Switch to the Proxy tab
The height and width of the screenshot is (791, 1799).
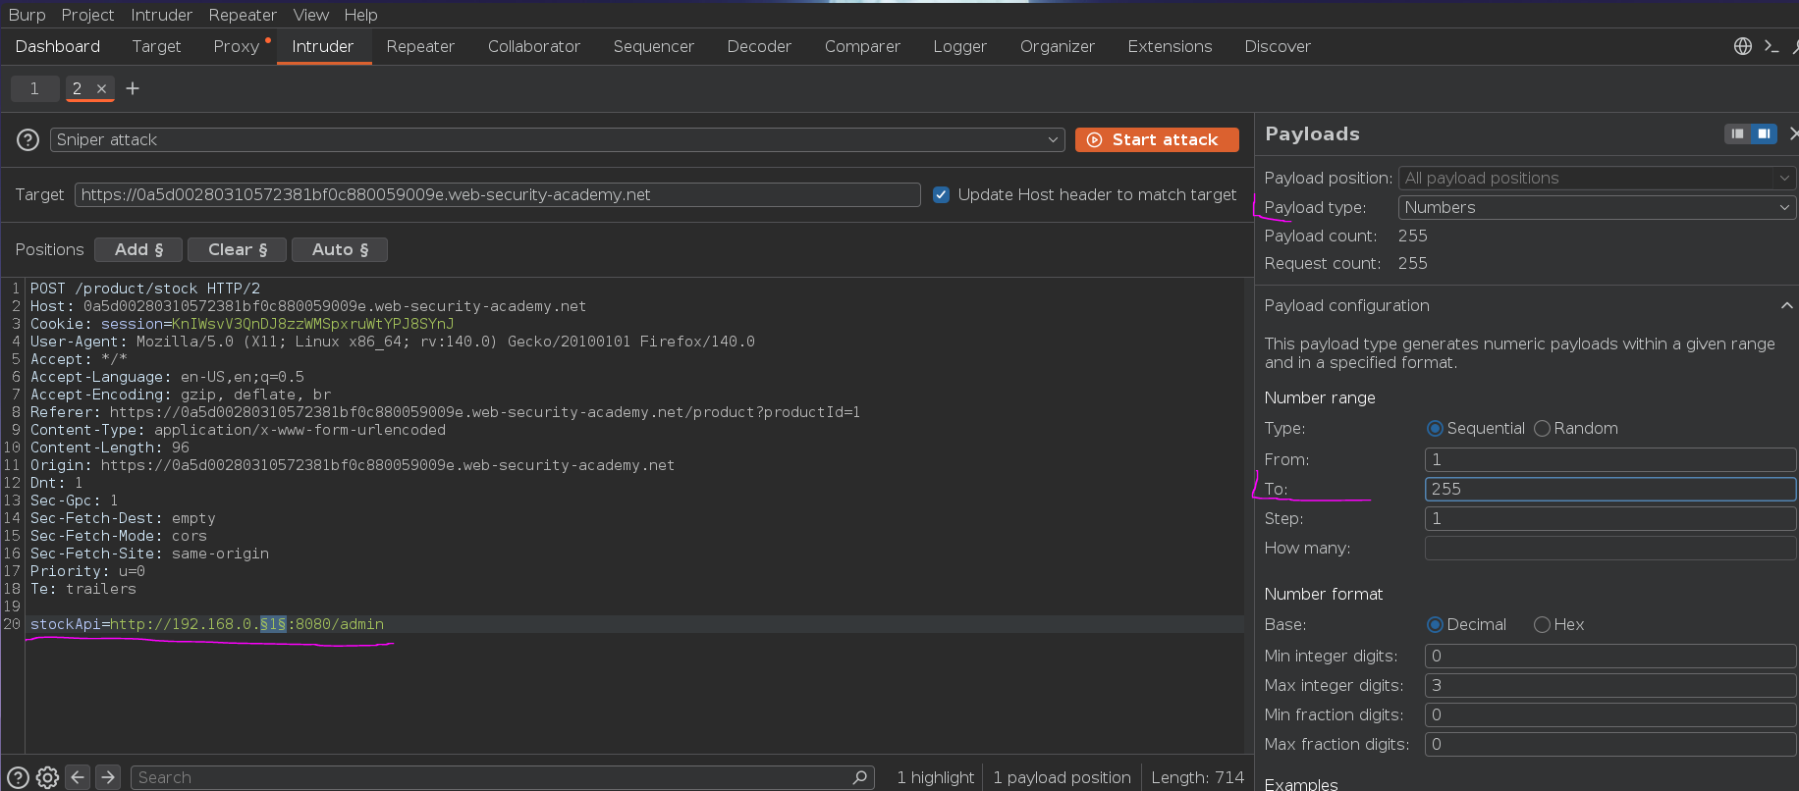(237, 46)
